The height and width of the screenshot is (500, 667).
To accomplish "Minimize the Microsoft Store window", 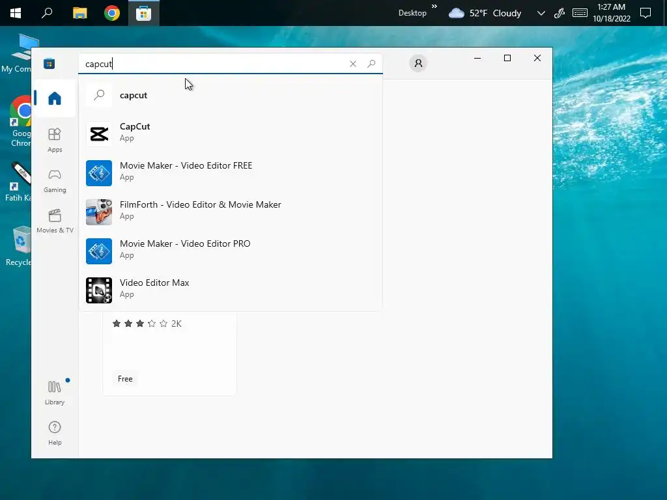I will coord(477,58).
